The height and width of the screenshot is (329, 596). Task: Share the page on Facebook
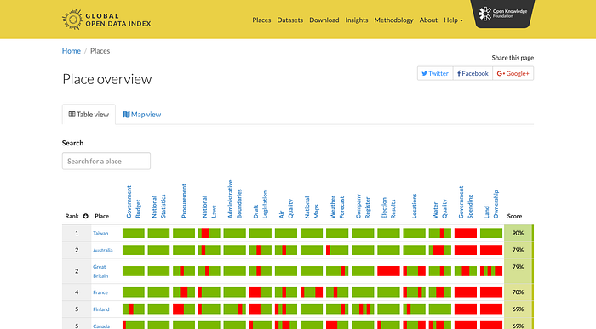point(473,73)
